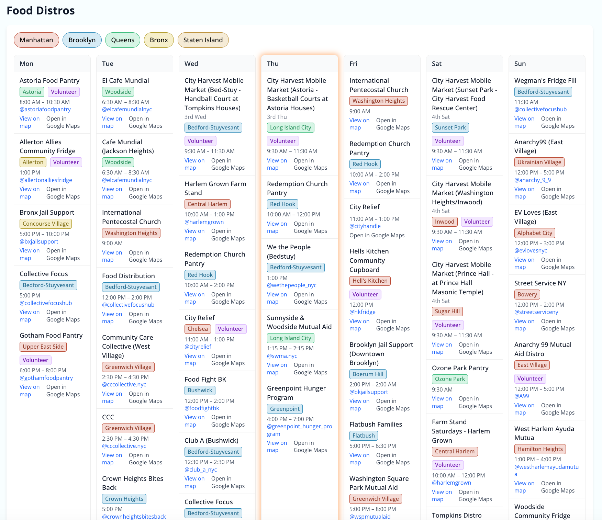
Task: Select the Sat column header
Action: [465, 64]
